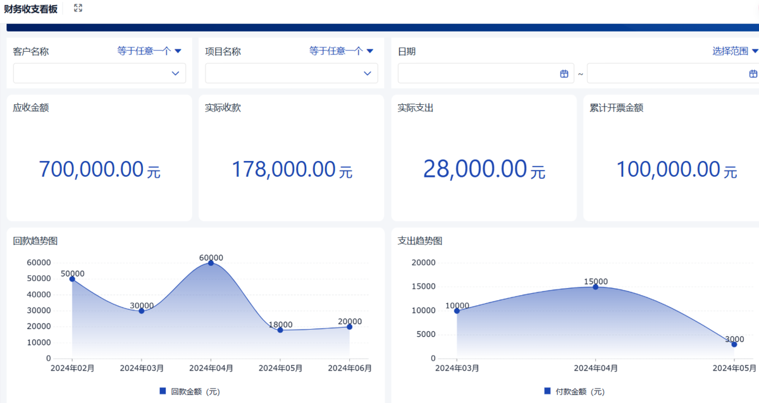
Task: Expand the 项目名称 selection combo box
Action: tap(292, 73)
